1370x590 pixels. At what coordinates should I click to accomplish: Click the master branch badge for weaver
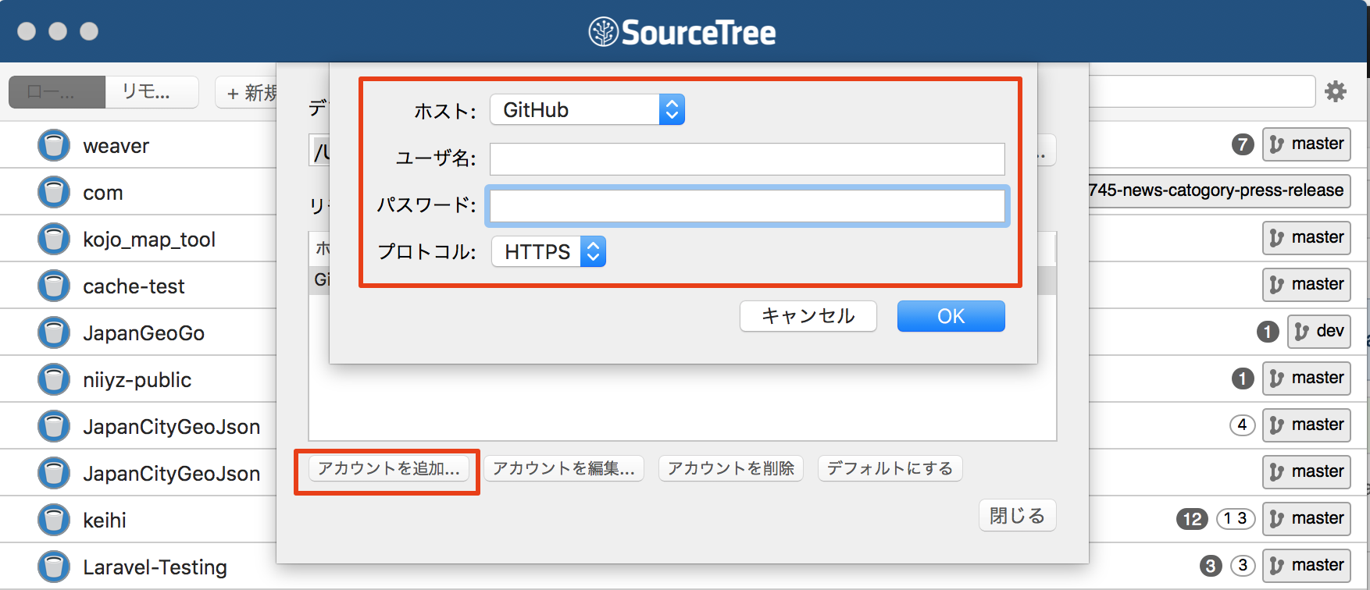click(x=1307, y=144)
